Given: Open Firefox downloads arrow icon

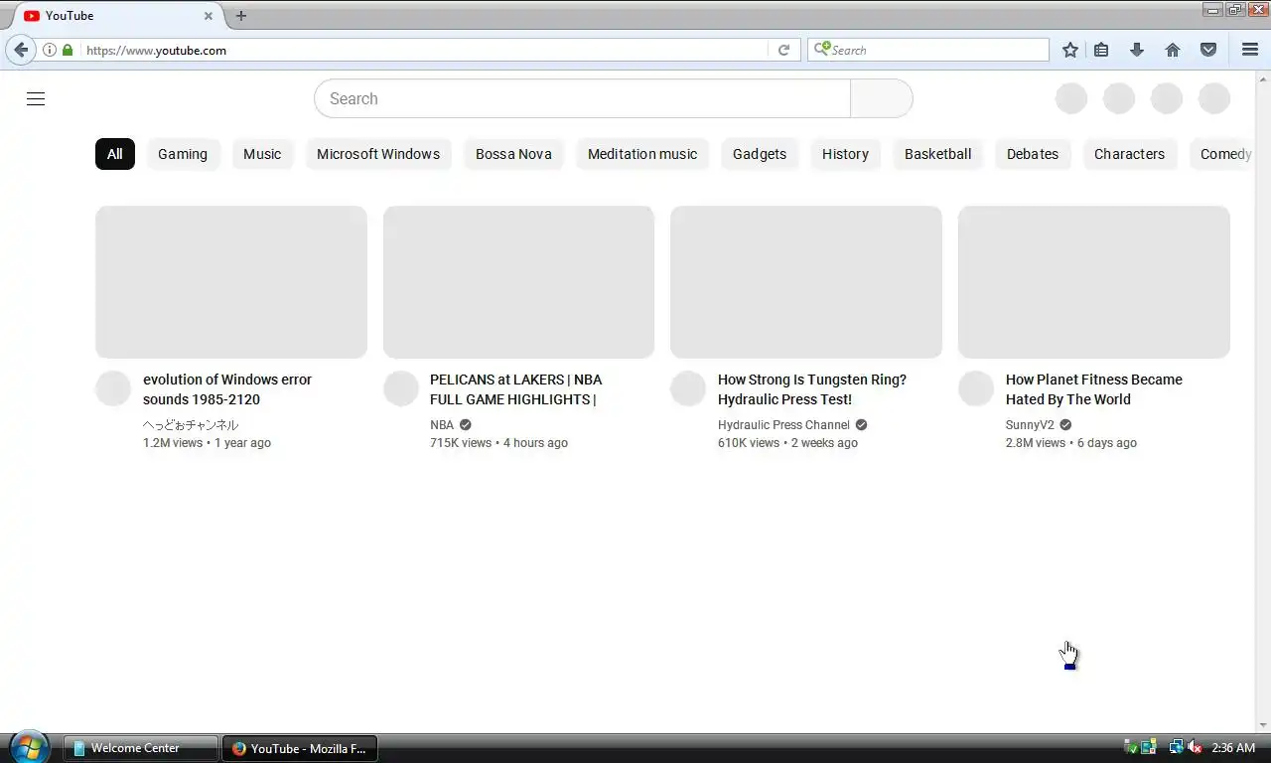Looking at the screenshot, I should 1137,50.
